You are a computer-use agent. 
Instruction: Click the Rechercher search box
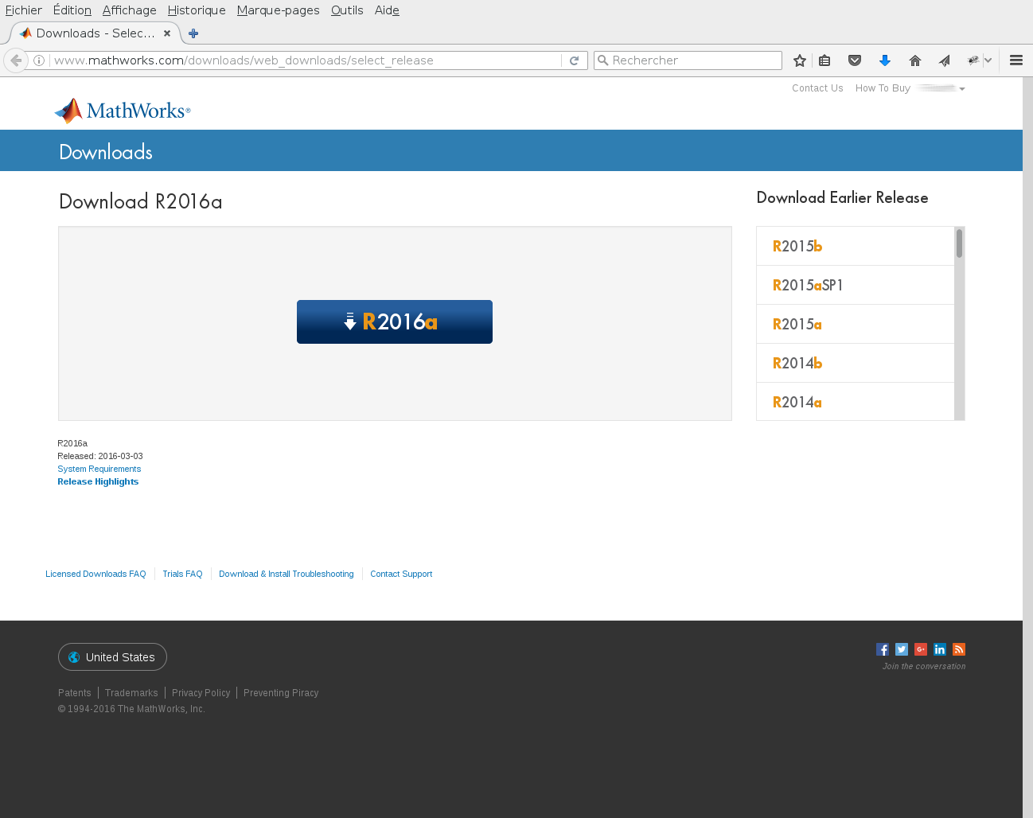click(688, 60)
